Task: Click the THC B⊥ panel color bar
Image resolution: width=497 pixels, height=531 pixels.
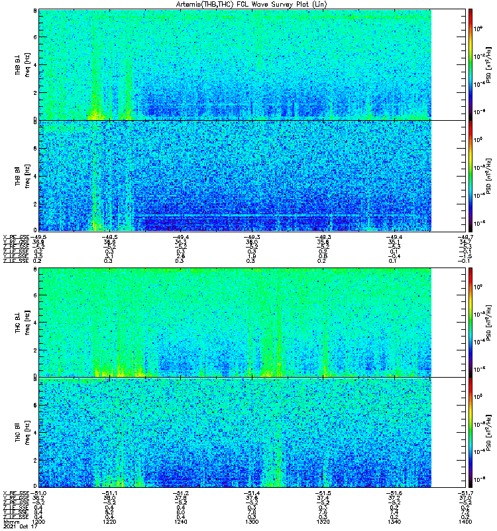Action: click(x=470, y=323)
